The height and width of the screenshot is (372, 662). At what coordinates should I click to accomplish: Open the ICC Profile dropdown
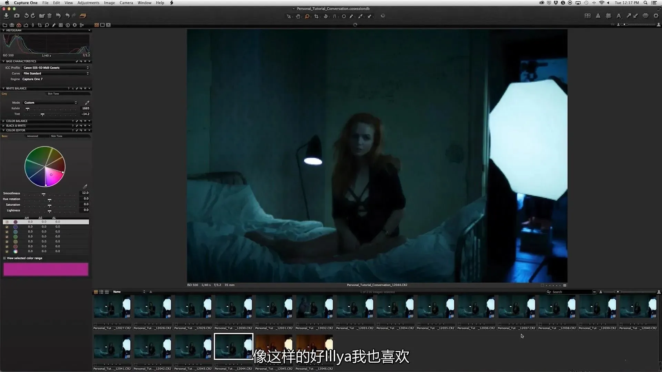[x=56, y=68]
